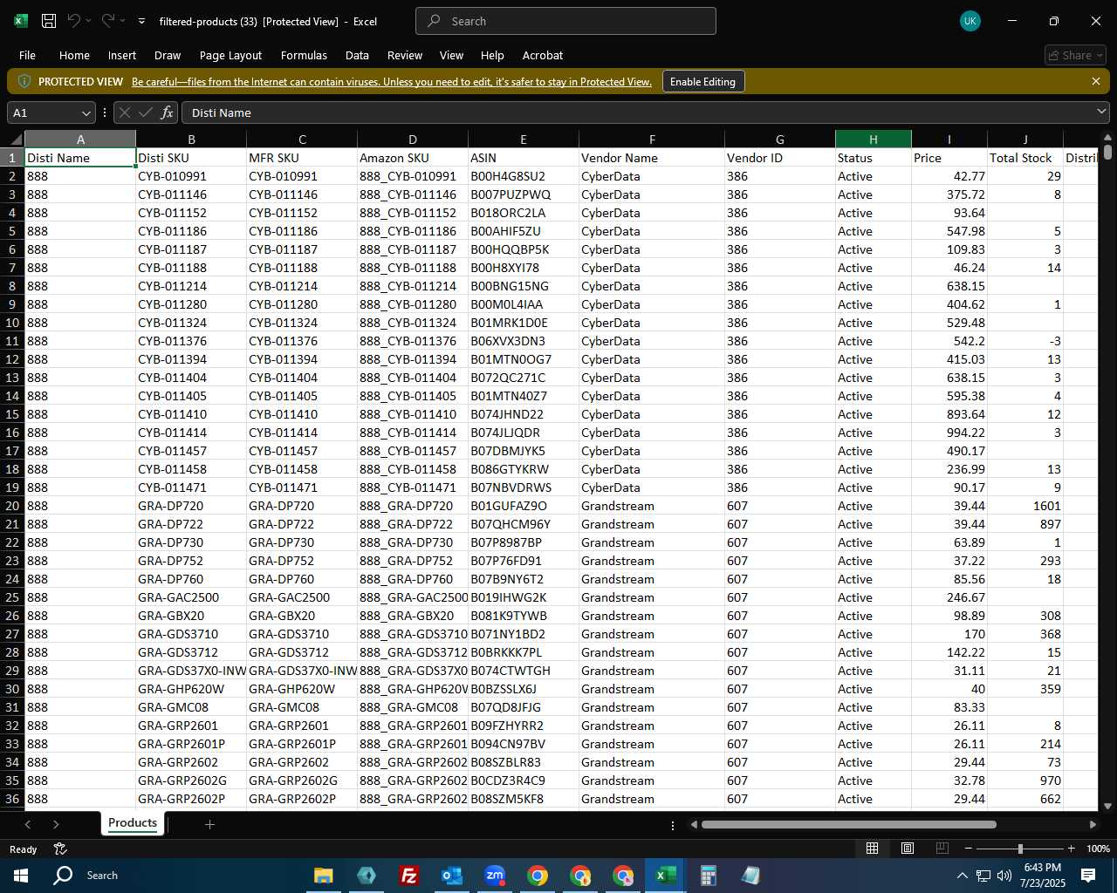Open the Help tab

492,55
